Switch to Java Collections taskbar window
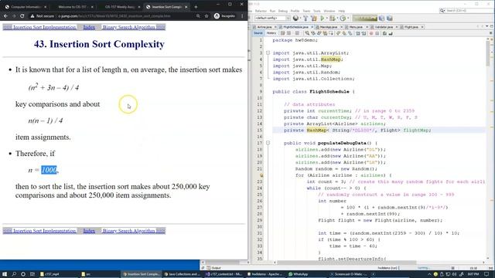Screen dimensions: 495x278 [183, 274]
